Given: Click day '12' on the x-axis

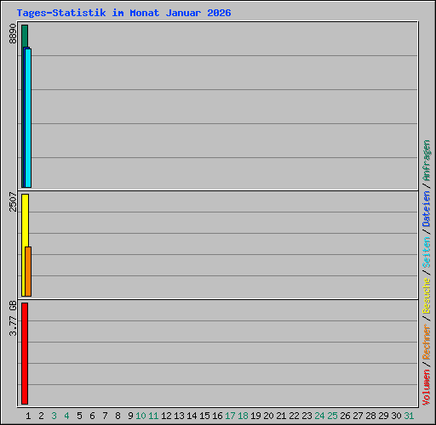Looking at the screenshot, I should tap(166, 416).
